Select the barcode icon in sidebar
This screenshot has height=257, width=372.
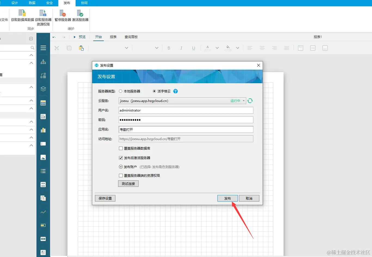tap(43, 239)
